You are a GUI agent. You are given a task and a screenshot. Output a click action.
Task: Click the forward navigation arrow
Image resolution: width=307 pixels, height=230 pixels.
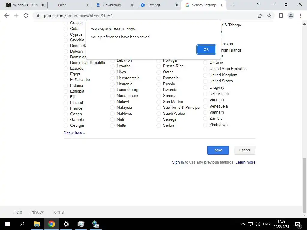(x=16, y=16)
